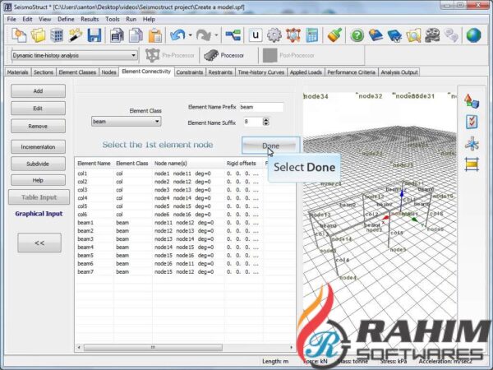Viewport: 493px width, 370px height.
Task: Switch to the Materials tab
Action: (x=17, y=72)
